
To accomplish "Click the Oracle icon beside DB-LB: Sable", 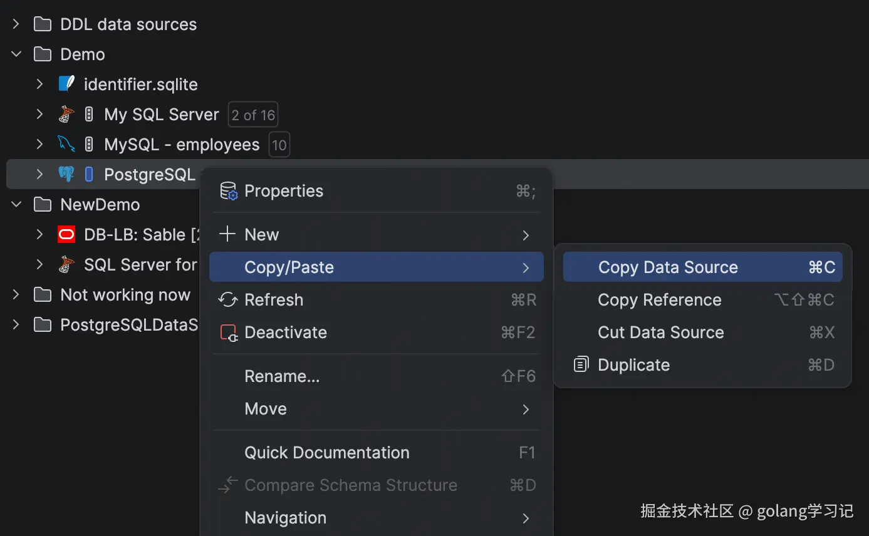I will tap(66, 235).
